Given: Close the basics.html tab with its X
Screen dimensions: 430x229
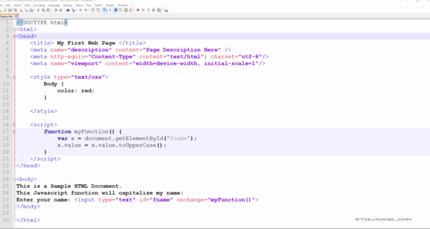Looking at the screenshot, I should pos(16,16).
